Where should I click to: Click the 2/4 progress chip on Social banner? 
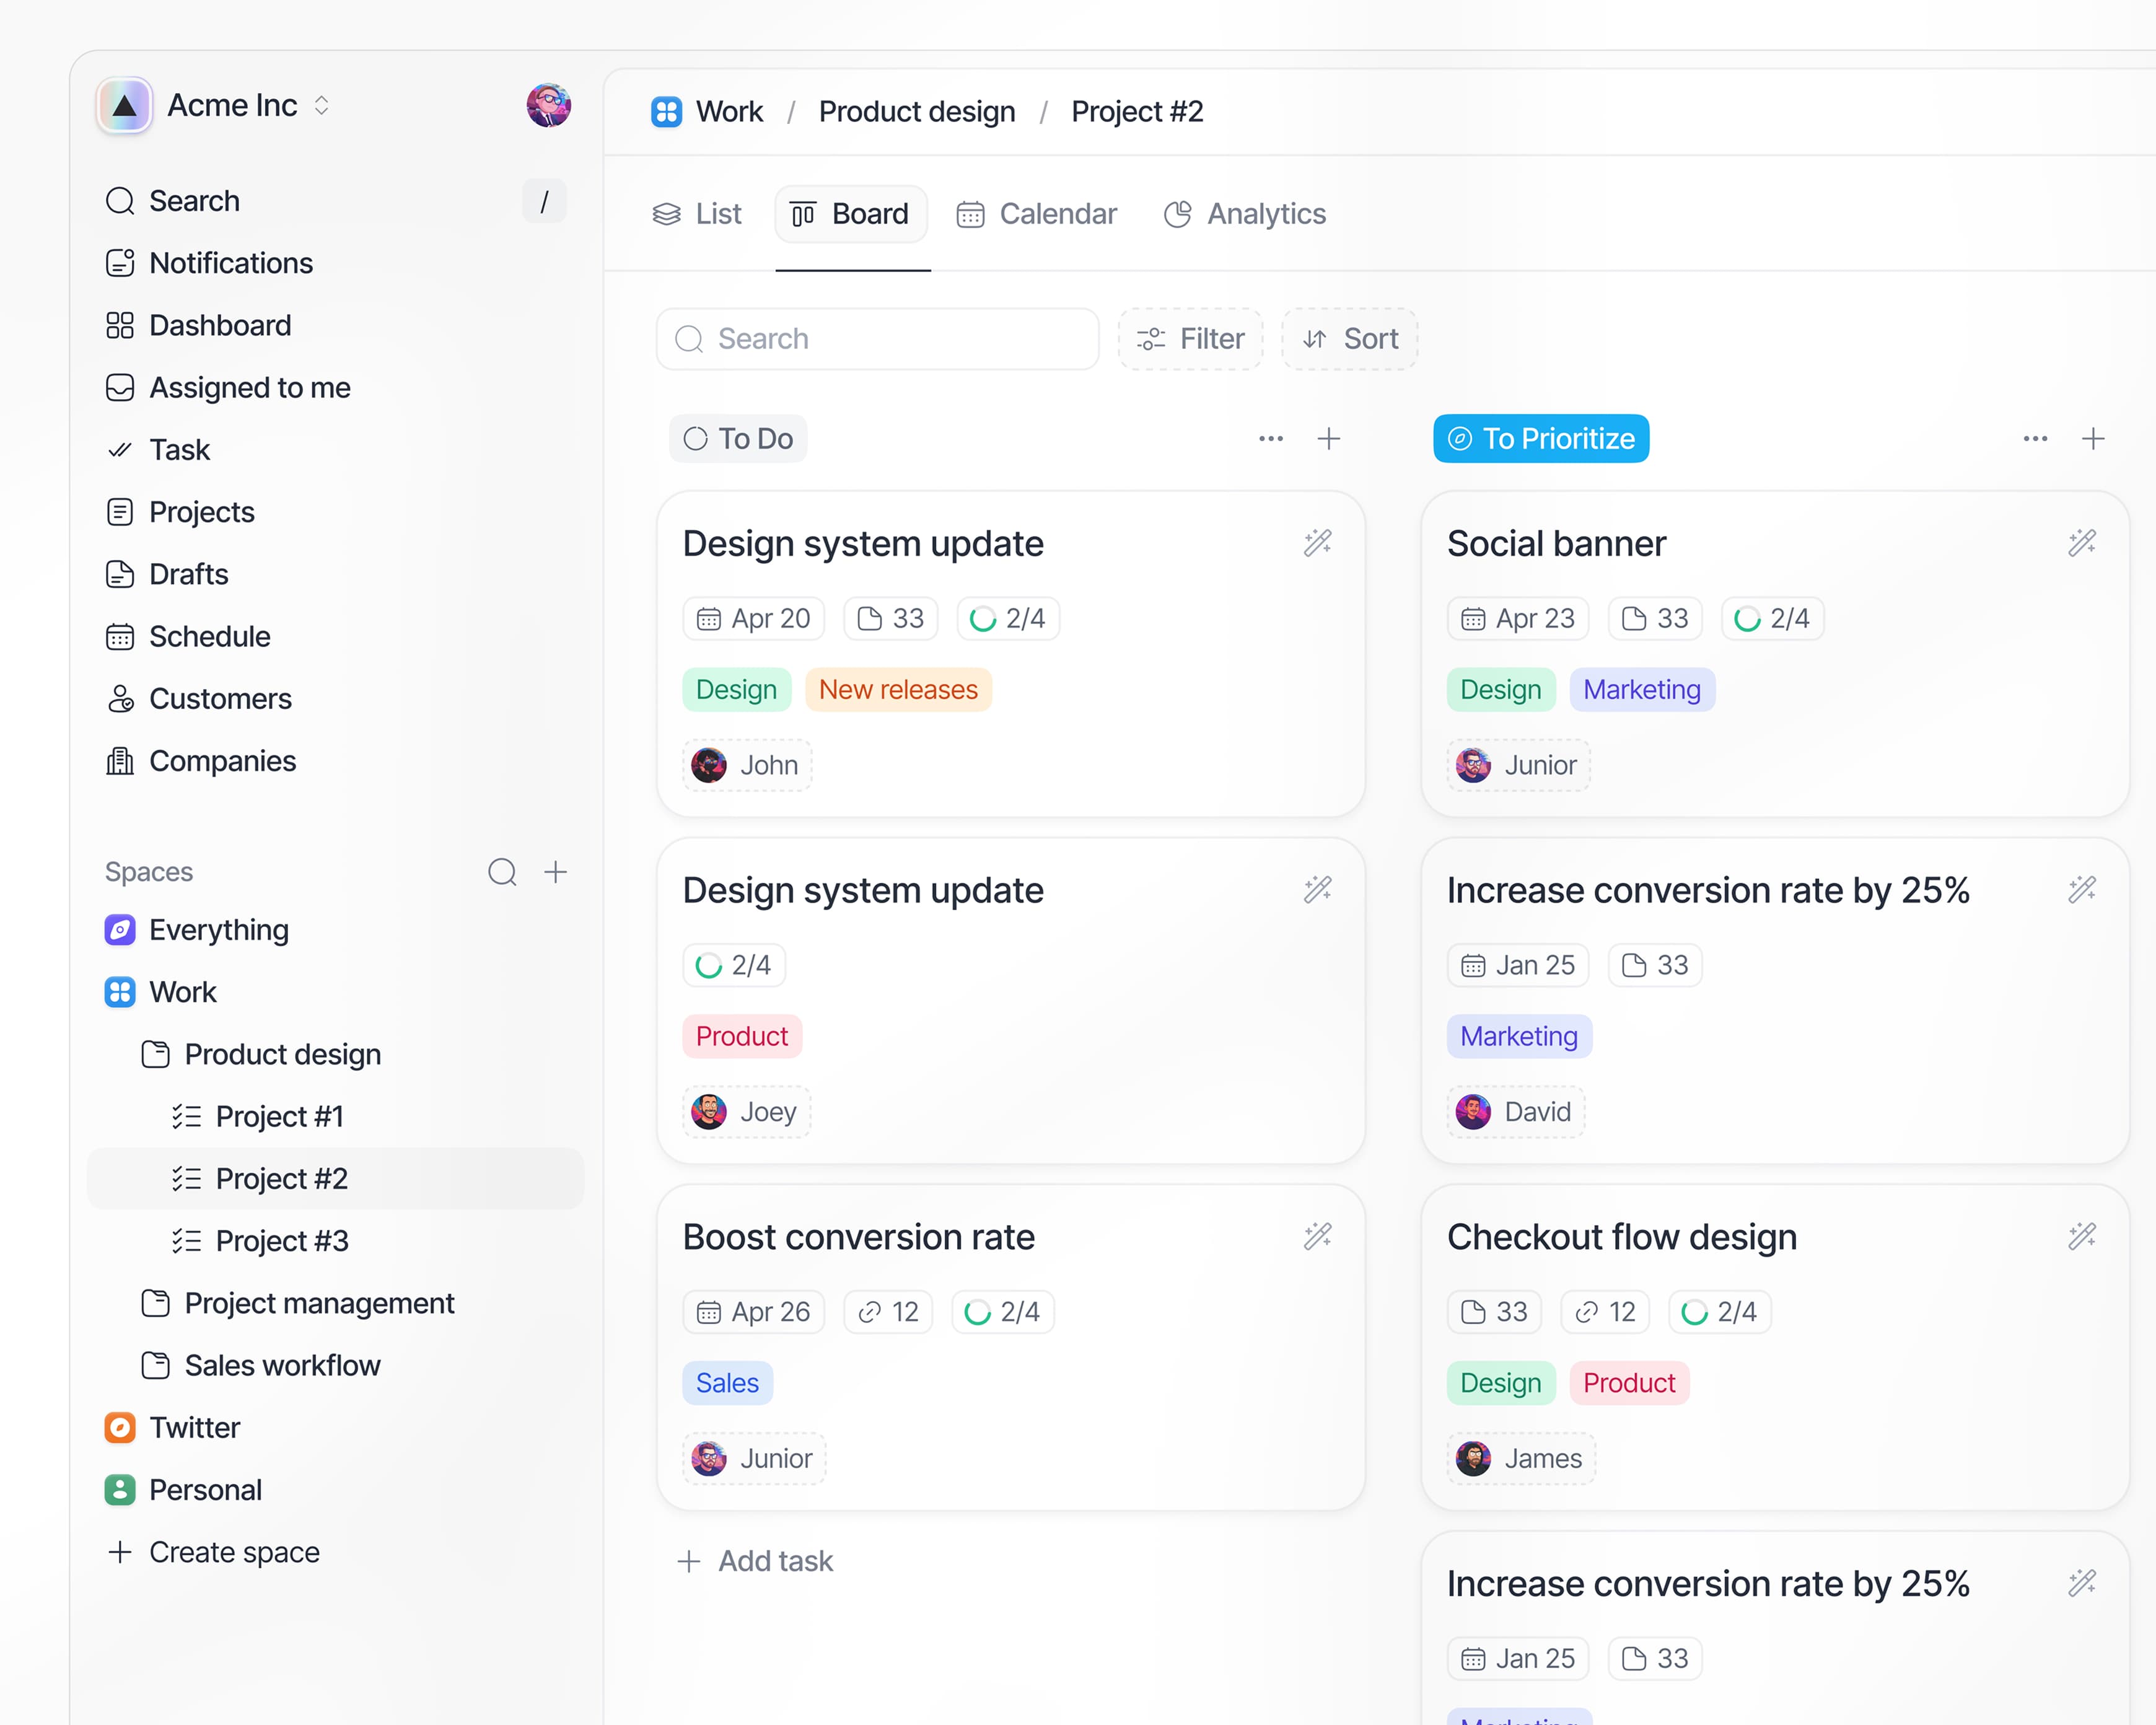point(1772,618)
